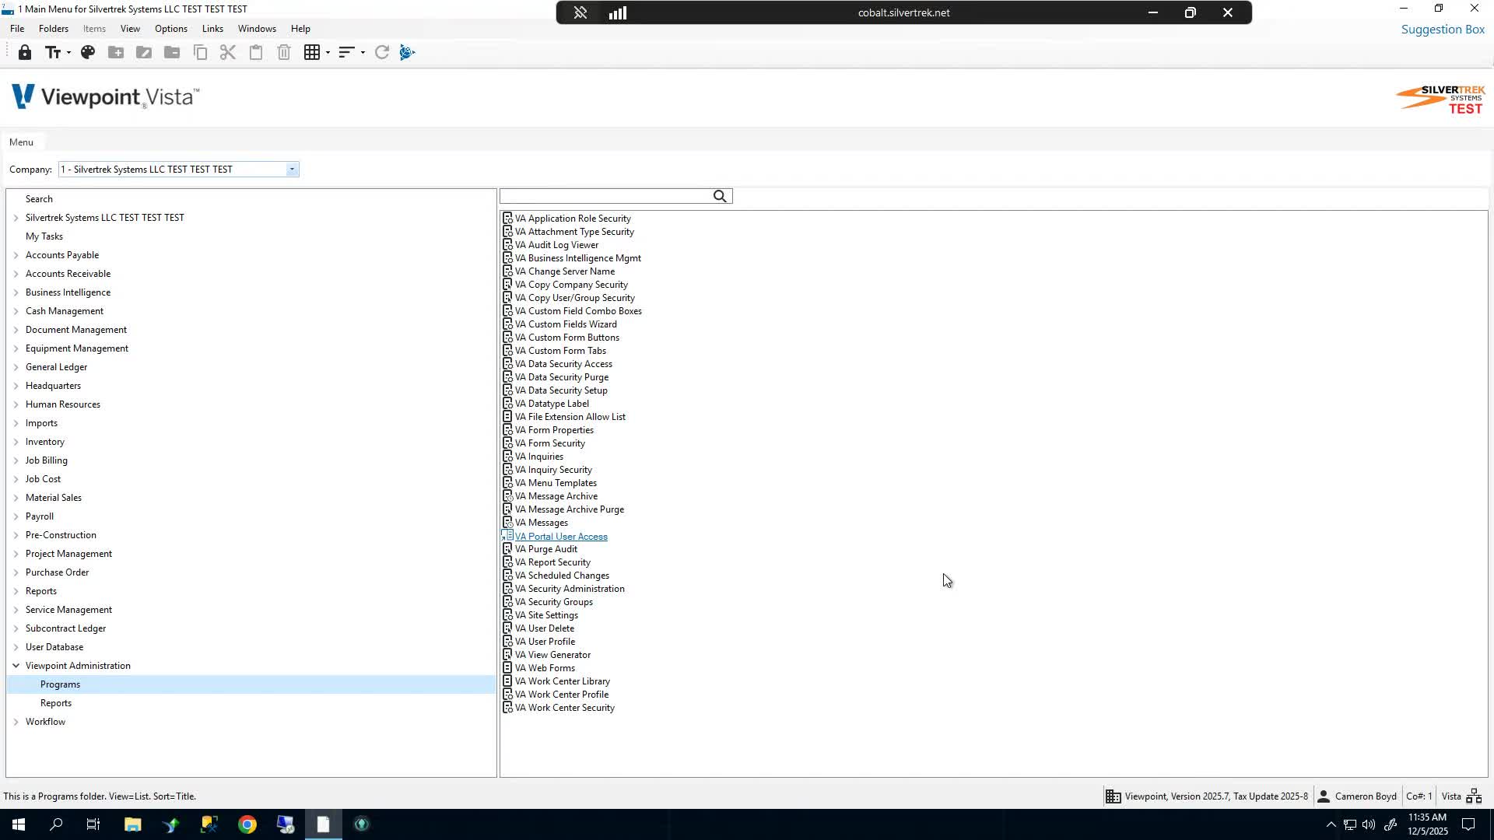Show hidden system tray icons
This screenshot has height=840, width=1494.
pyautogui.click(x=1331, y=824)
